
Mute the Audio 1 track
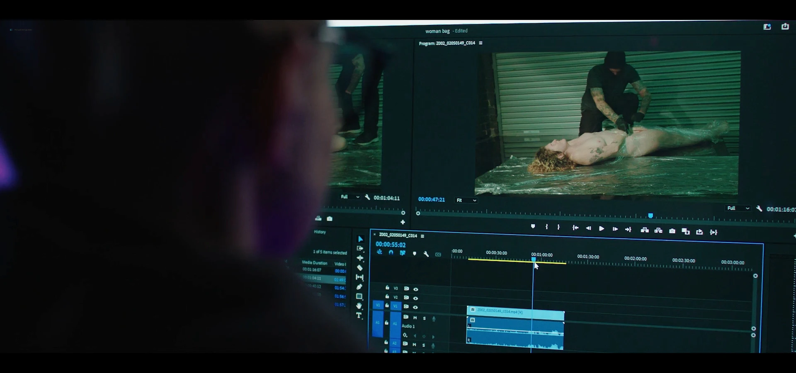415,317
